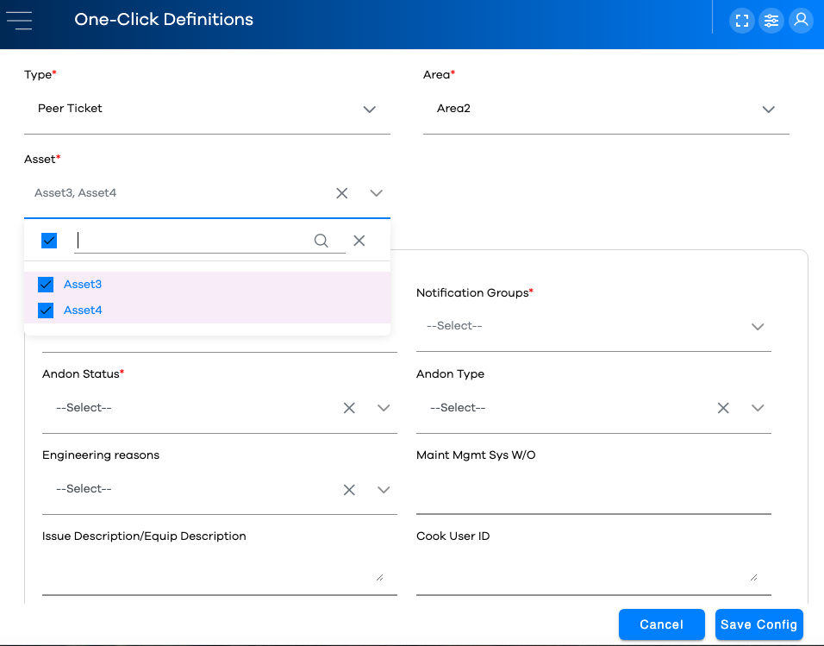The image size is (824, 646).
Task: Clear the Engineering reasons selection
Action: click(349, 490)
